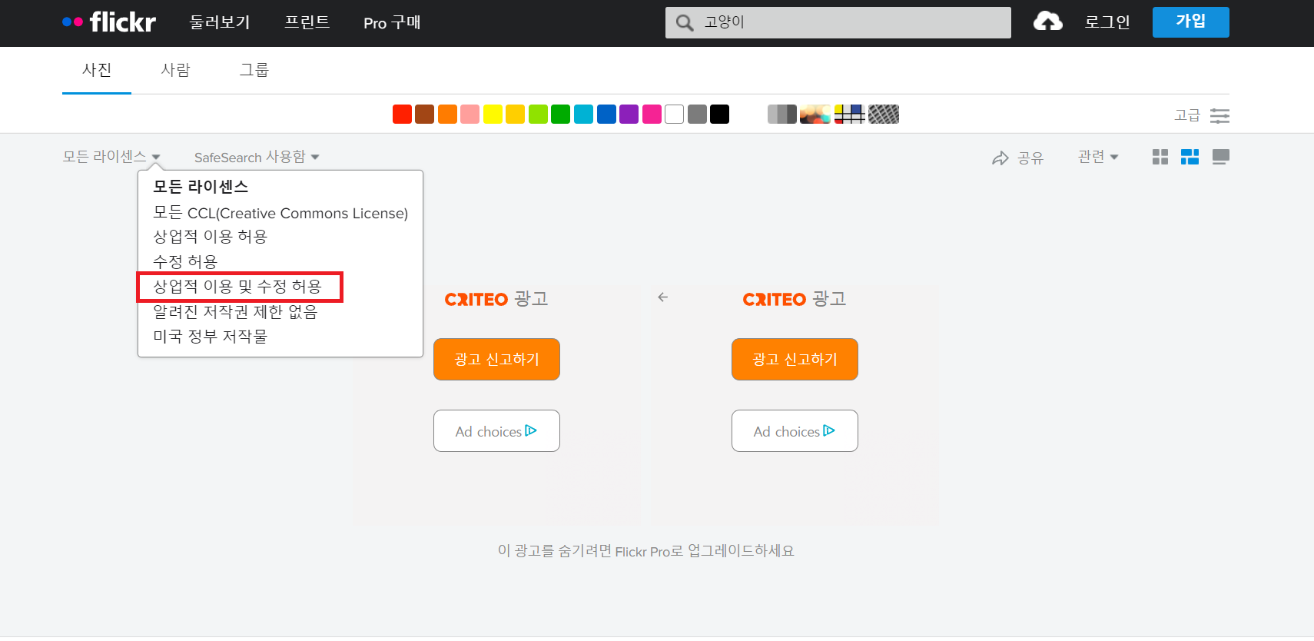
Task: Choose the 수정 허용 license option
Action: [185, 261]
